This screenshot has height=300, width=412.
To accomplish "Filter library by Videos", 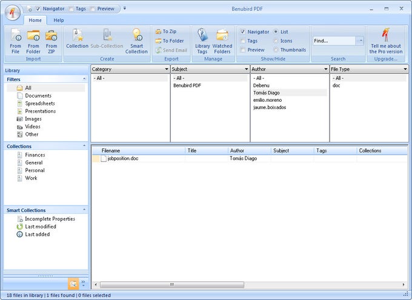I will [x=28, y=127].
